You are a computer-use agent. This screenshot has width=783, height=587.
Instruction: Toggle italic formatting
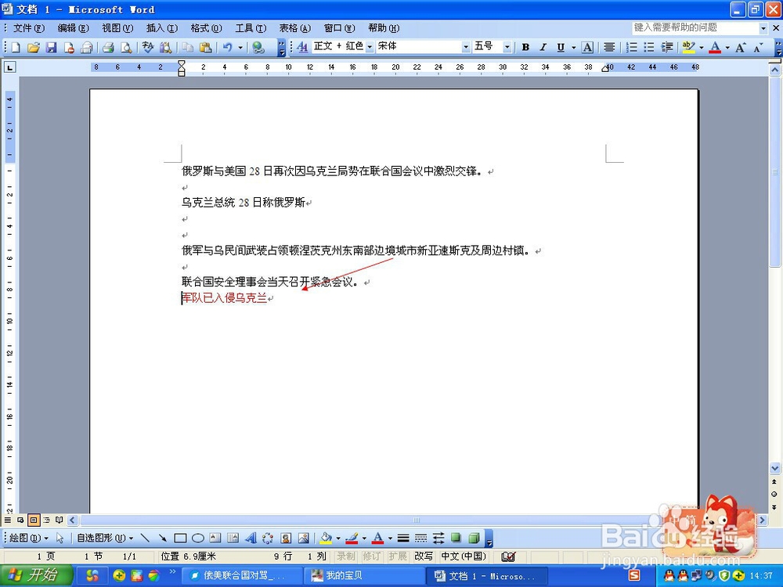click(543, 47)
